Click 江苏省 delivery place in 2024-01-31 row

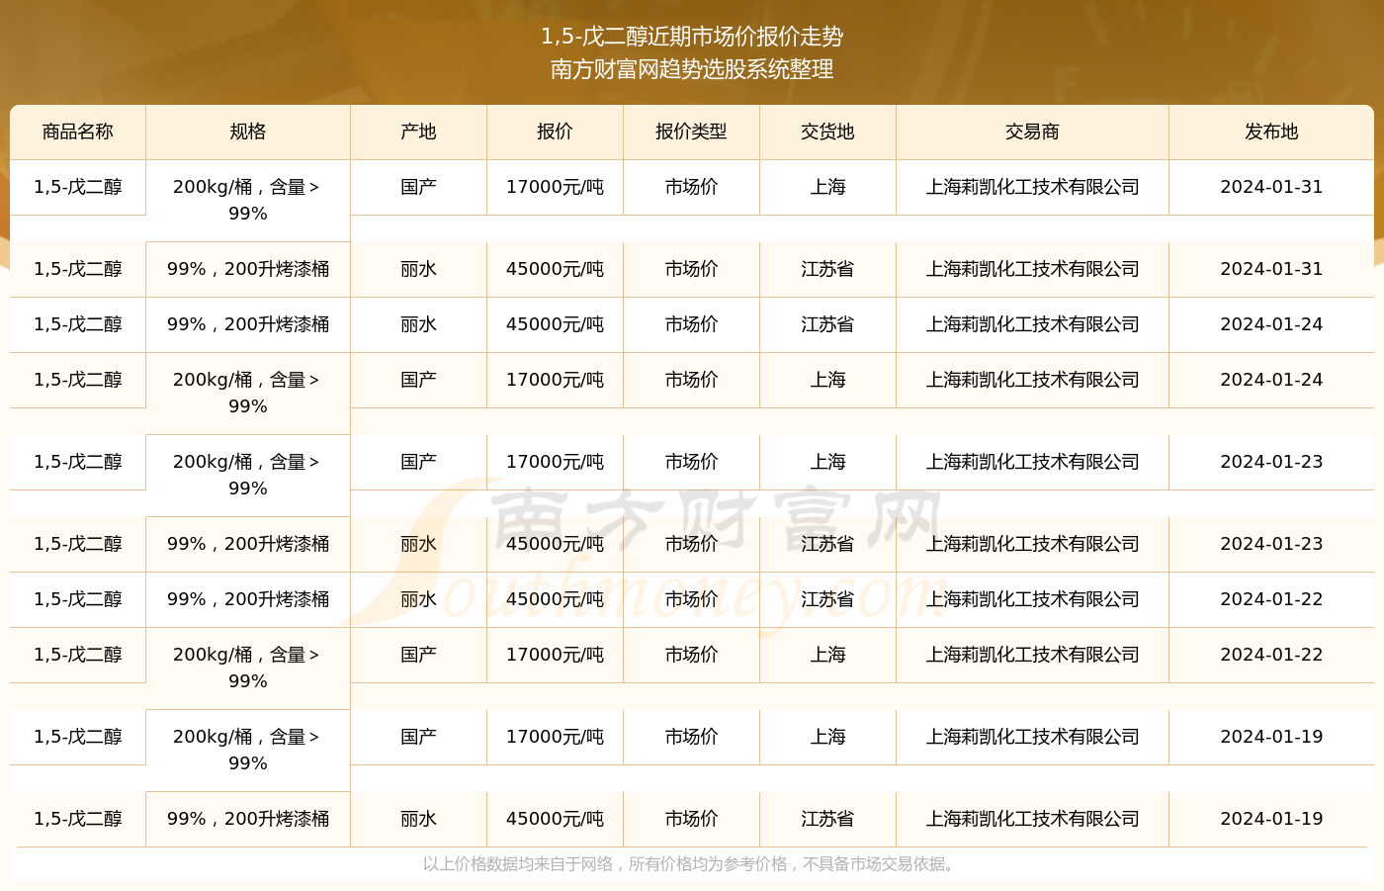(827, 269)
